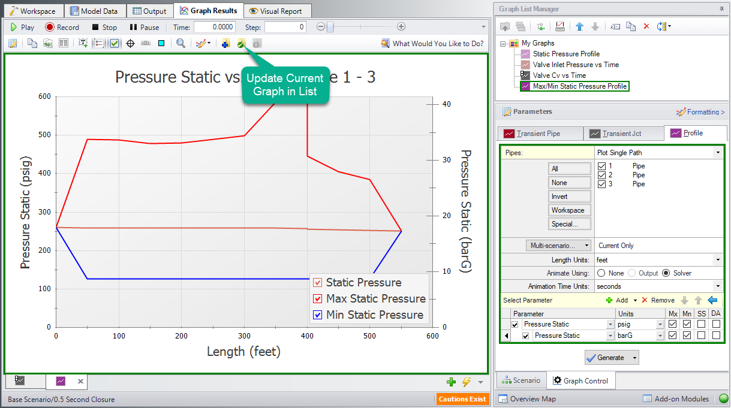731x408 pixels.
Task: Switch to the Model Data tab
Action: (x=95, y=11)
